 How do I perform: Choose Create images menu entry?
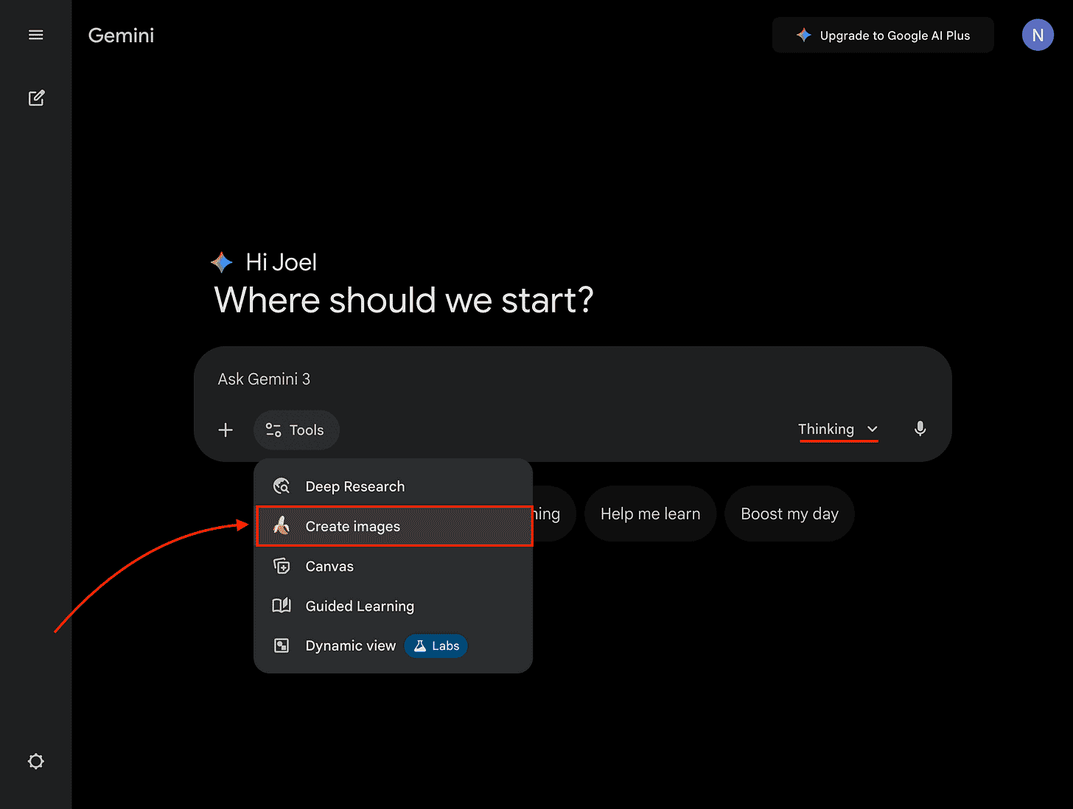pos(394,526)
